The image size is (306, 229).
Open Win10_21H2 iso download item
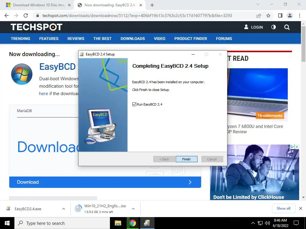click(100, 209)
